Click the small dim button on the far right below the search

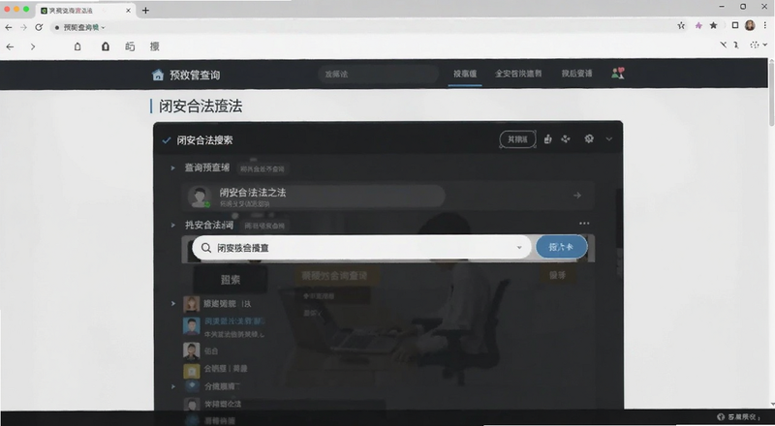click(x=558, y=275)
